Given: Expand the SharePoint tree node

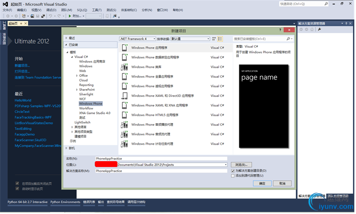Looking at the screenshot, I should pos(77,90).
